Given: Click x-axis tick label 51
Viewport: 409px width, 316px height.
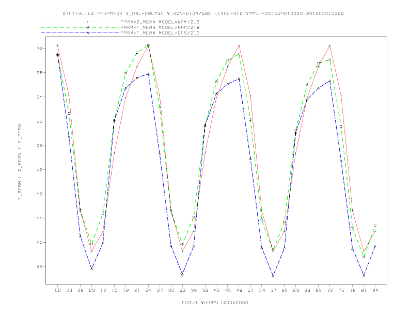Looking at the screenshot, I should coord(250,290).
